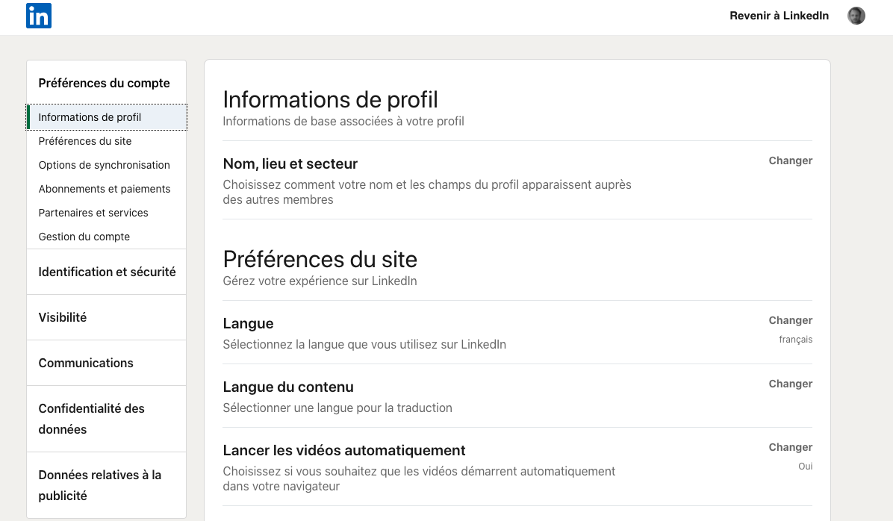Go to Options de synchronisation

[x=105, y=165]
